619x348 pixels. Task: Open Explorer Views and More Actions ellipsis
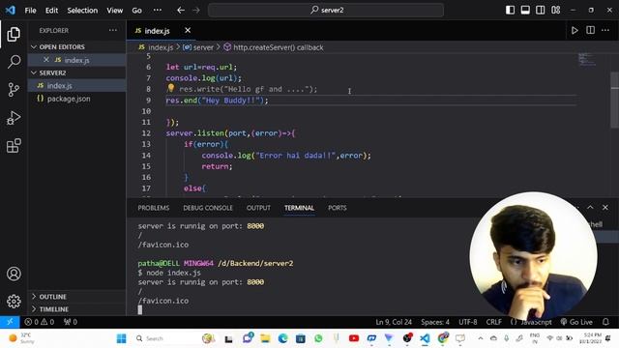pos(113,30)
